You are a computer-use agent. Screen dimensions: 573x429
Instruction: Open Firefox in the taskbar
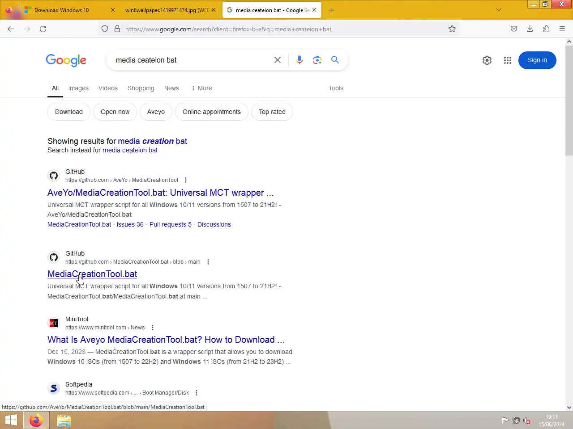[36, 420]
